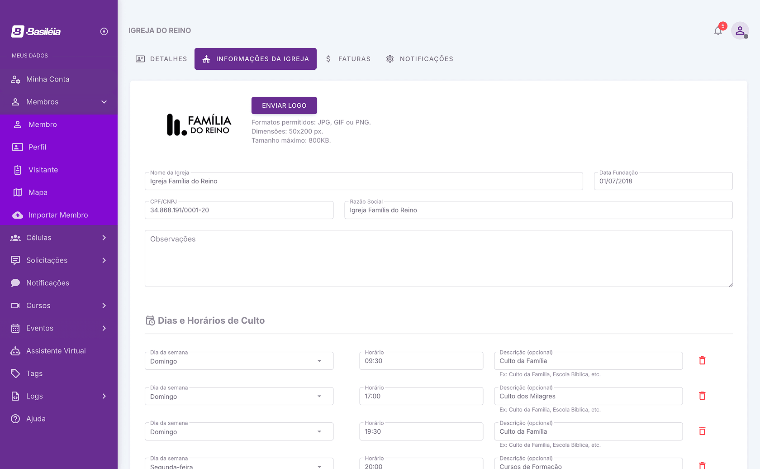
Task: Open the Mapa view in sidebar
Action: pyautogui.click(x=38, y=192)
